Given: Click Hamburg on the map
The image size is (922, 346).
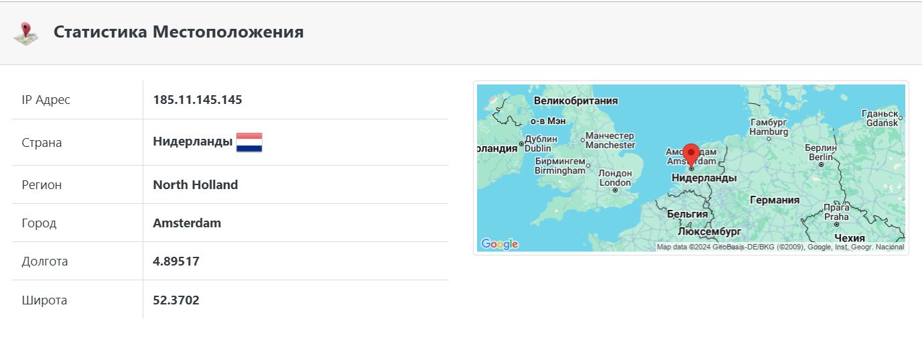Looking at the screenshot, I should [x=769, y=127].
